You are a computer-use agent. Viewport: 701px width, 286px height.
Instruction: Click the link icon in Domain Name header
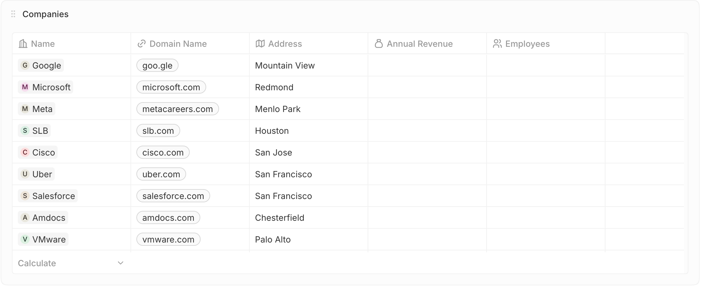pyautogui.click(x=142, y=44)
